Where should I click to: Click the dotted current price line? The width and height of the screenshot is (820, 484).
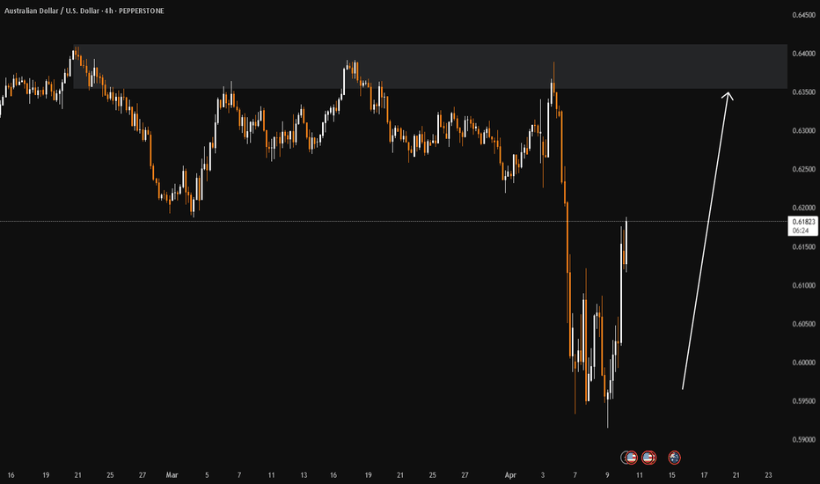392,222
